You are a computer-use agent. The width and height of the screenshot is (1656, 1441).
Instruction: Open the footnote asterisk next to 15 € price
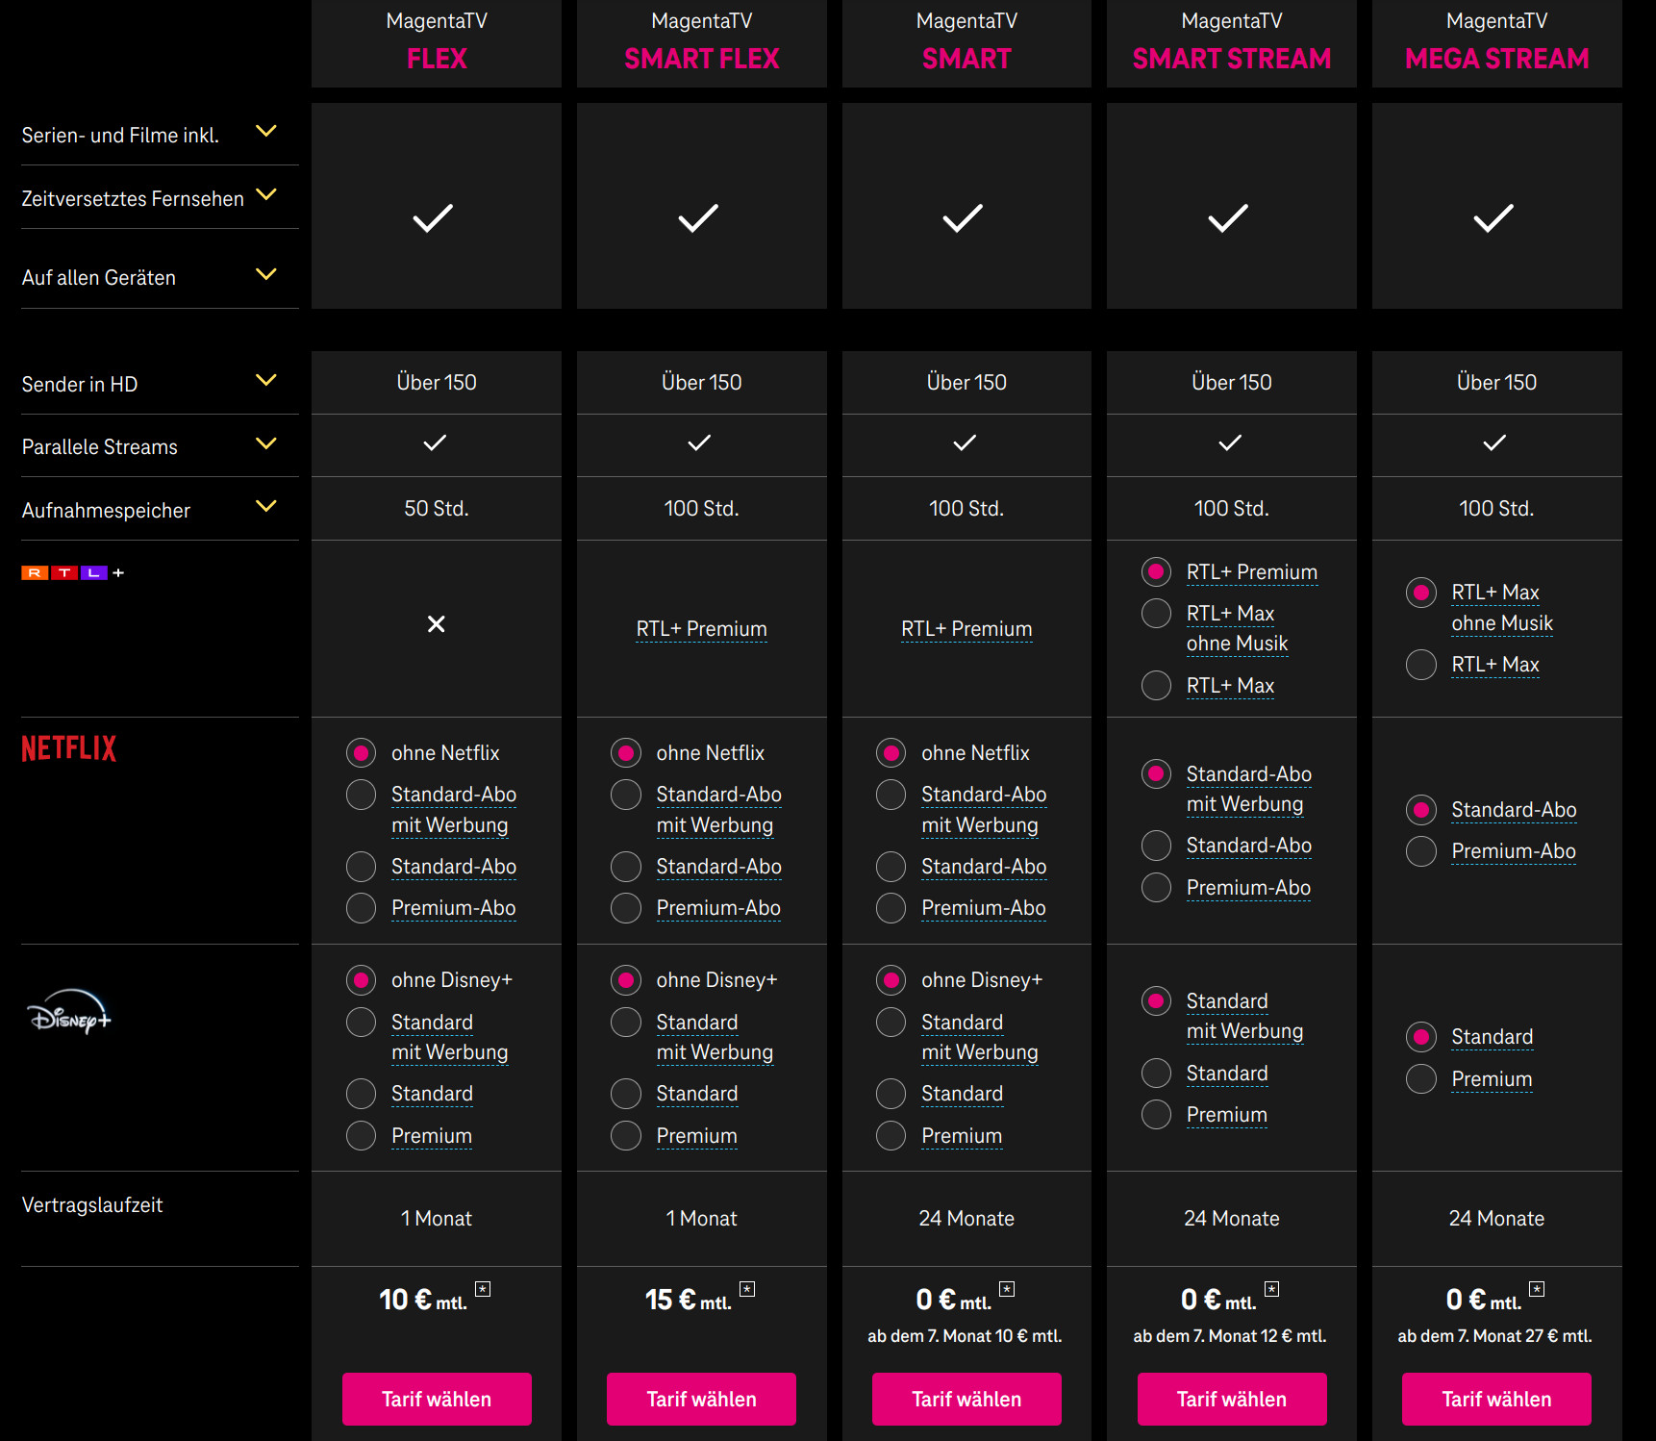[x=748, y=1289]
